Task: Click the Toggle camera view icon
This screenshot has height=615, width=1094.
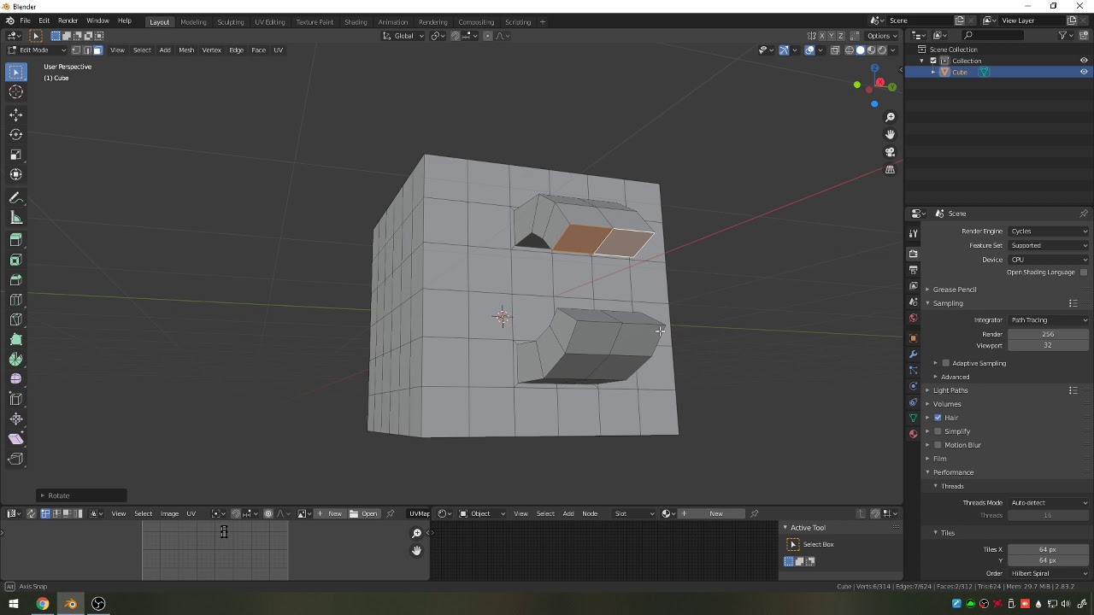Action: [890, 152]
